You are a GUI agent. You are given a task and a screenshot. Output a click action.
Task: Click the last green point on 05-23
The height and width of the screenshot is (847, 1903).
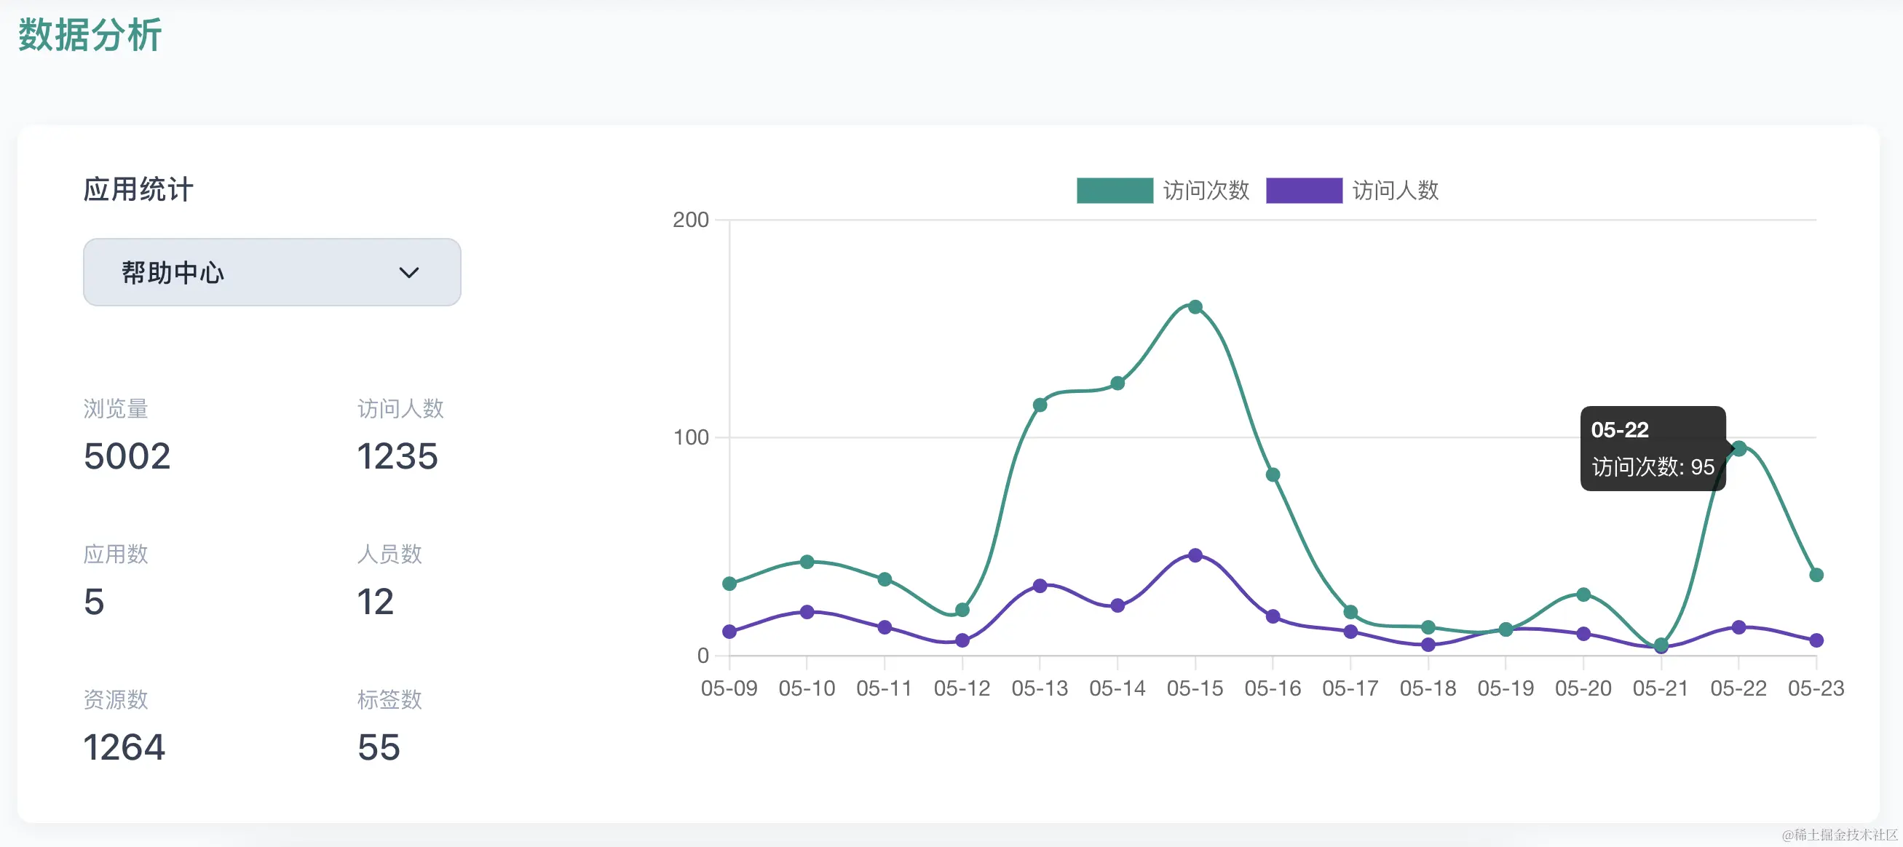tap(1816, 575)
